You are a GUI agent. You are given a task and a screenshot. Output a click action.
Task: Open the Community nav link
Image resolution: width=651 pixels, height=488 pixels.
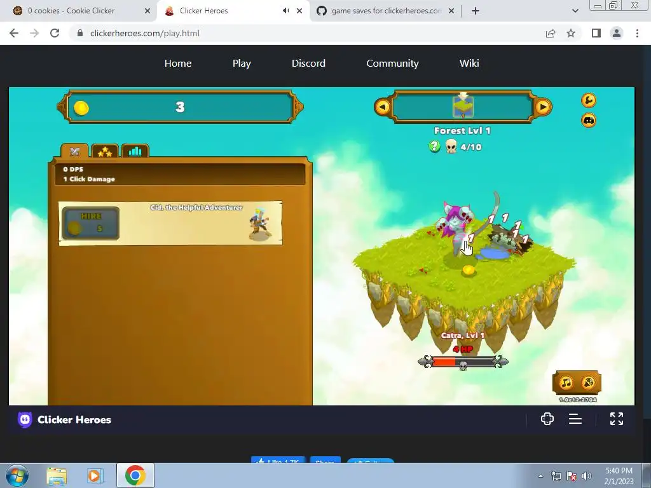point(392,63)
